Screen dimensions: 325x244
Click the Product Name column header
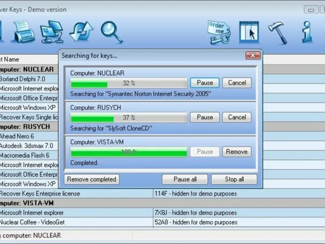pos(29,59)
